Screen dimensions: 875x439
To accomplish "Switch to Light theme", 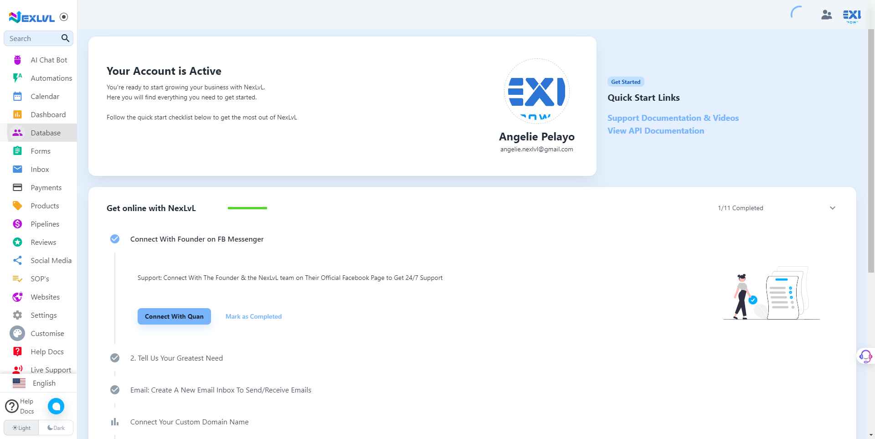I will pyautogui.click(x=21, y=428).
